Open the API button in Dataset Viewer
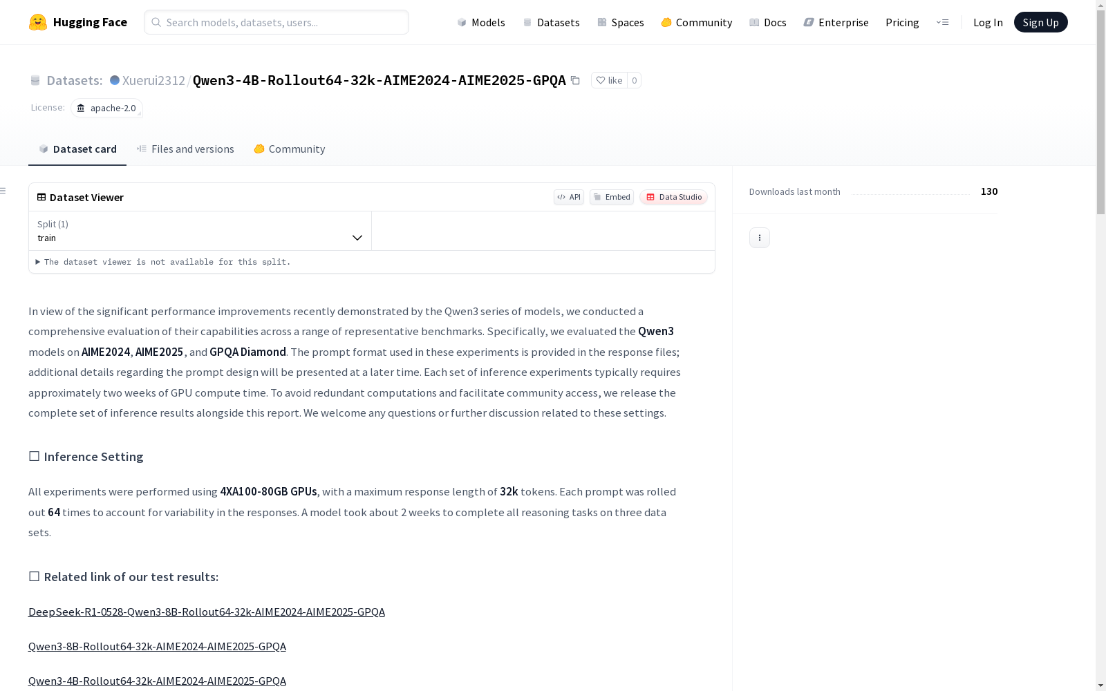The width and height of the screenshot is (1106, 691). click(x=569, y=197)
